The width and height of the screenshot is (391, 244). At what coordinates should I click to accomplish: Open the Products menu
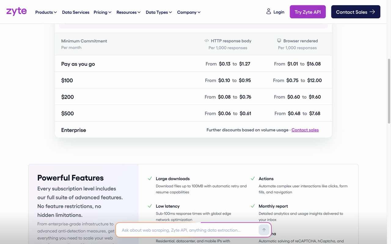click(46, 12)
